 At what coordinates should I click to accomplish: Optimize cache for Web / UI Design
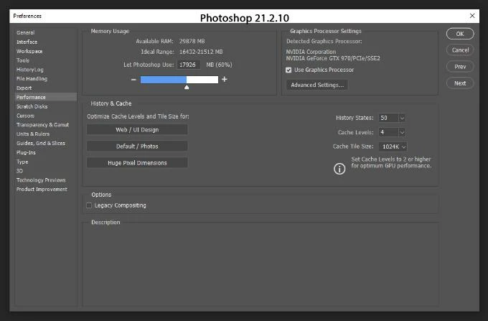coord(137,130)
